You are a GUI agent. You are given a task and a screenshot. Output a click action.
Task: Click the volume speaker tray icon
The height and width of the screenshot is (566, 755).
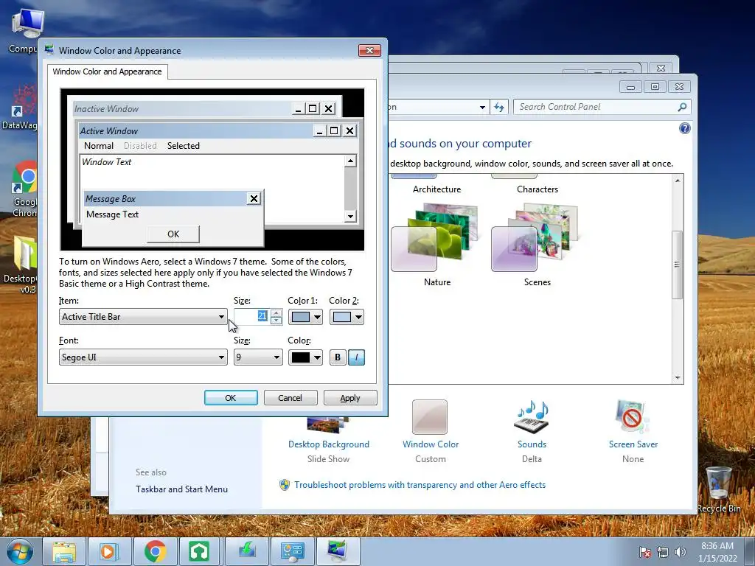pos(680,552)
